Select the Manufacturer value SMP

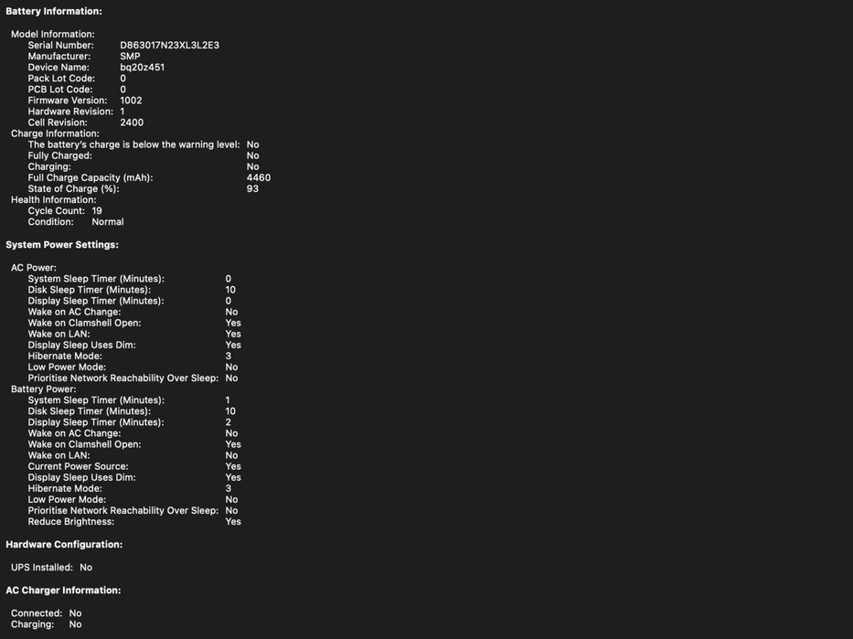coord(130,56)
